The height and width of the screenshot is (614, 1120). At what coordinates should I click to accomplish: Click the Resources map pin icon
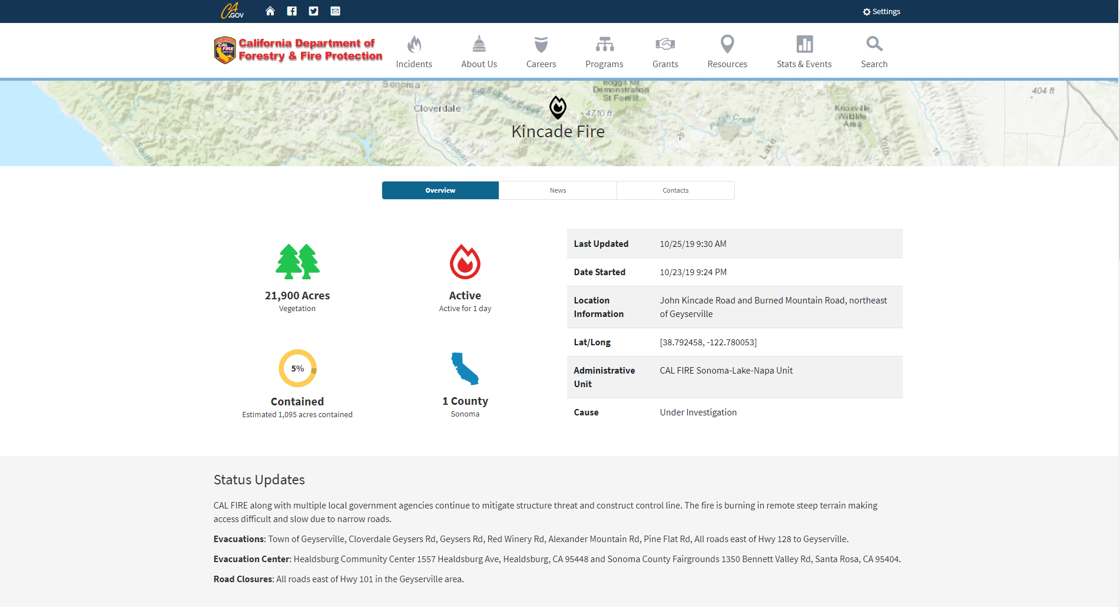[x=728, y=44]
